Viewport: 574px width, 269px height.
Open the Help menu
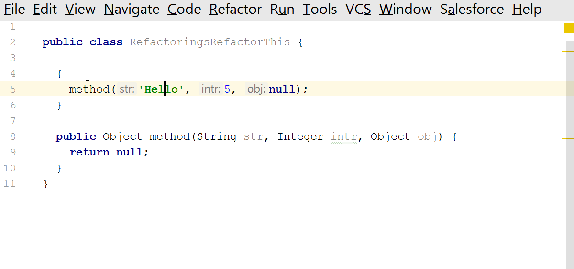[527, 9]
